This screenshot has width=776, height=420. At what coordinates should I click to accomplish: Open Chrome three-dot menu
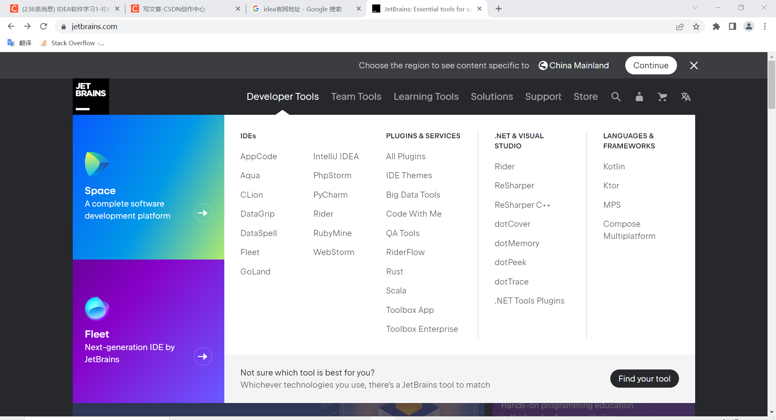point(765,26)
